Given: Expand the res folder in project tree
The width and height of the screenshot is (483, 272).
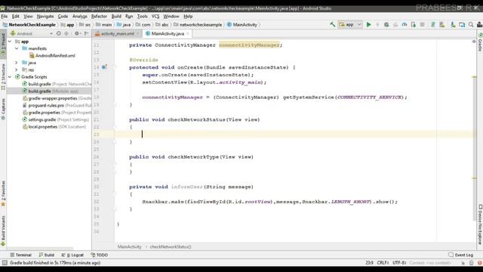Looking at the screenshot, I should point(17,70).
